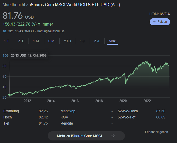Select the 5 J. time range tab
The height and width of the screenshot is (143, 177).
[97, 41]
